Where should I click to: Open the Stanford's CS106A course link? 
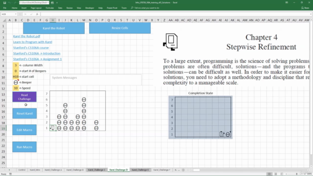(31, 48)
